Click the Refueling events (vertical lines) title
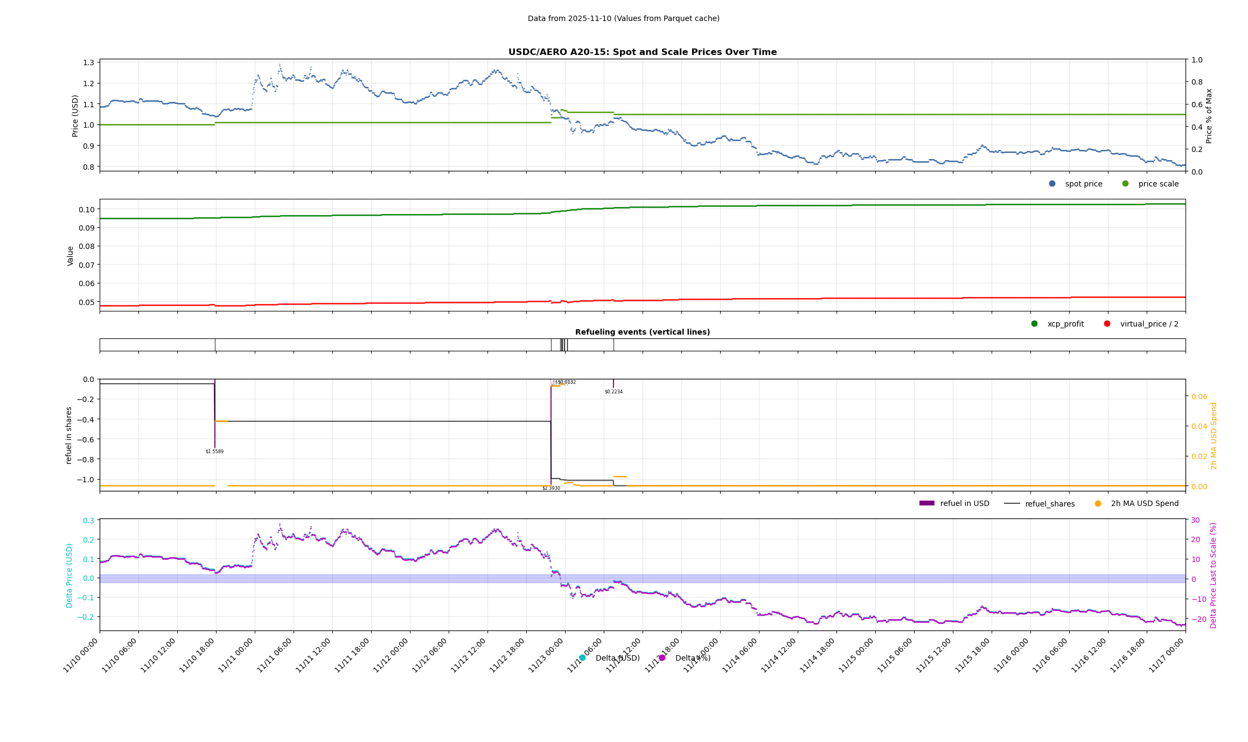Image resolution: width=1248 pixels, height=742 pixels. click(x=642, y=332)
